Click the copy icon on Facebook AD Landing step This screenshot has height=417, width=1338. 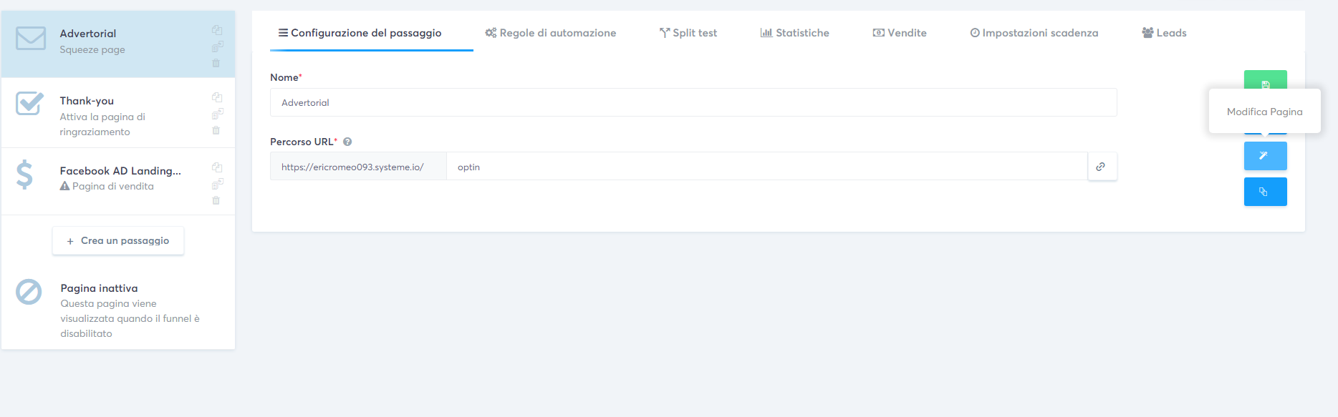click(x=217, y=167)
